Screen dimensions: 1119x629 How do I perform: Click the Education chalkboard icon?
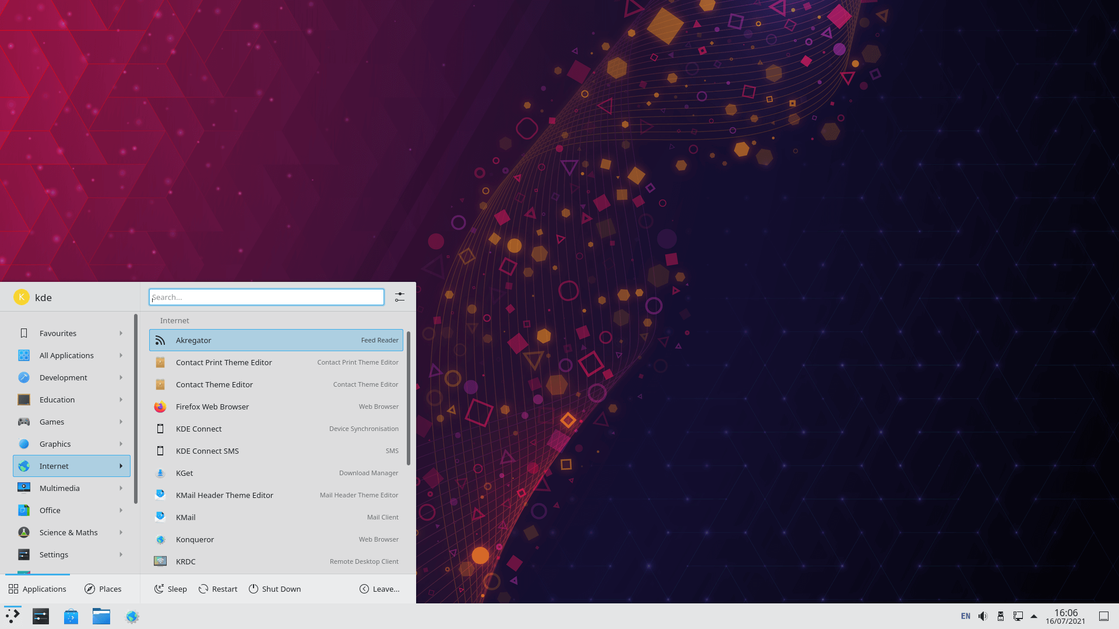coord(24,400)
